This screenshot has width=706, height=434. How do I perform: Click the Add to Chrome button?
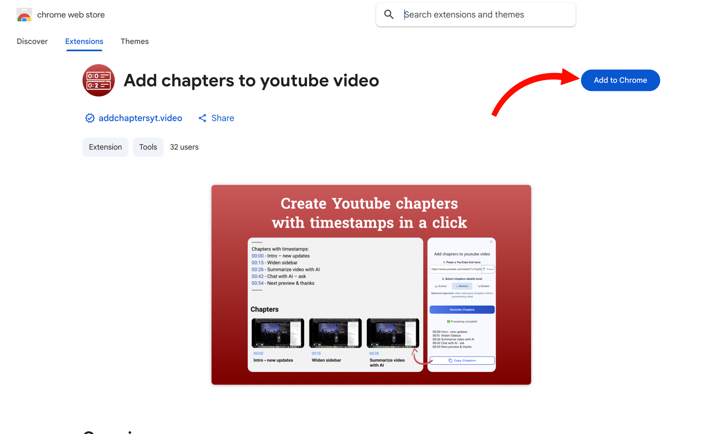tap(620, 80)
